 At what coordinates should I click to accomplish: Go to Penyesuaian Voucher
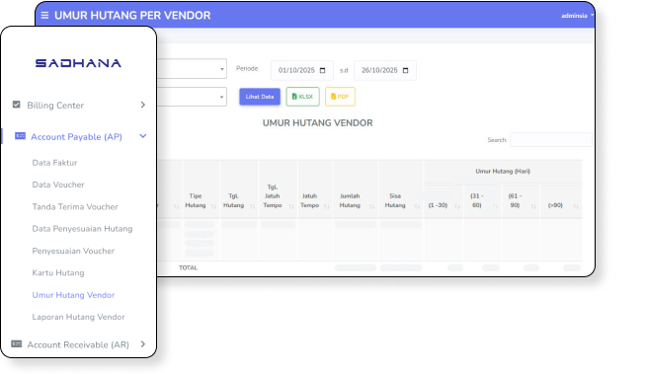click(x=73, y=251)
